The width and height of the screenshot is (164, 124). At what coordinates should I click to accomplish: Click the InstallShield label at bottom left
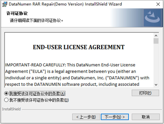click(11, 109)
